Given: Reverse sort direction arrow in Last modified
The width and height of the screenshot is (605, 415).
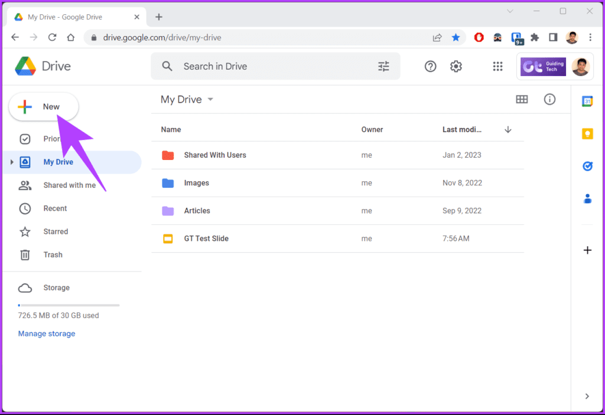Looking at the screenshot, I should pyautogui.click(x=508, y=130).
